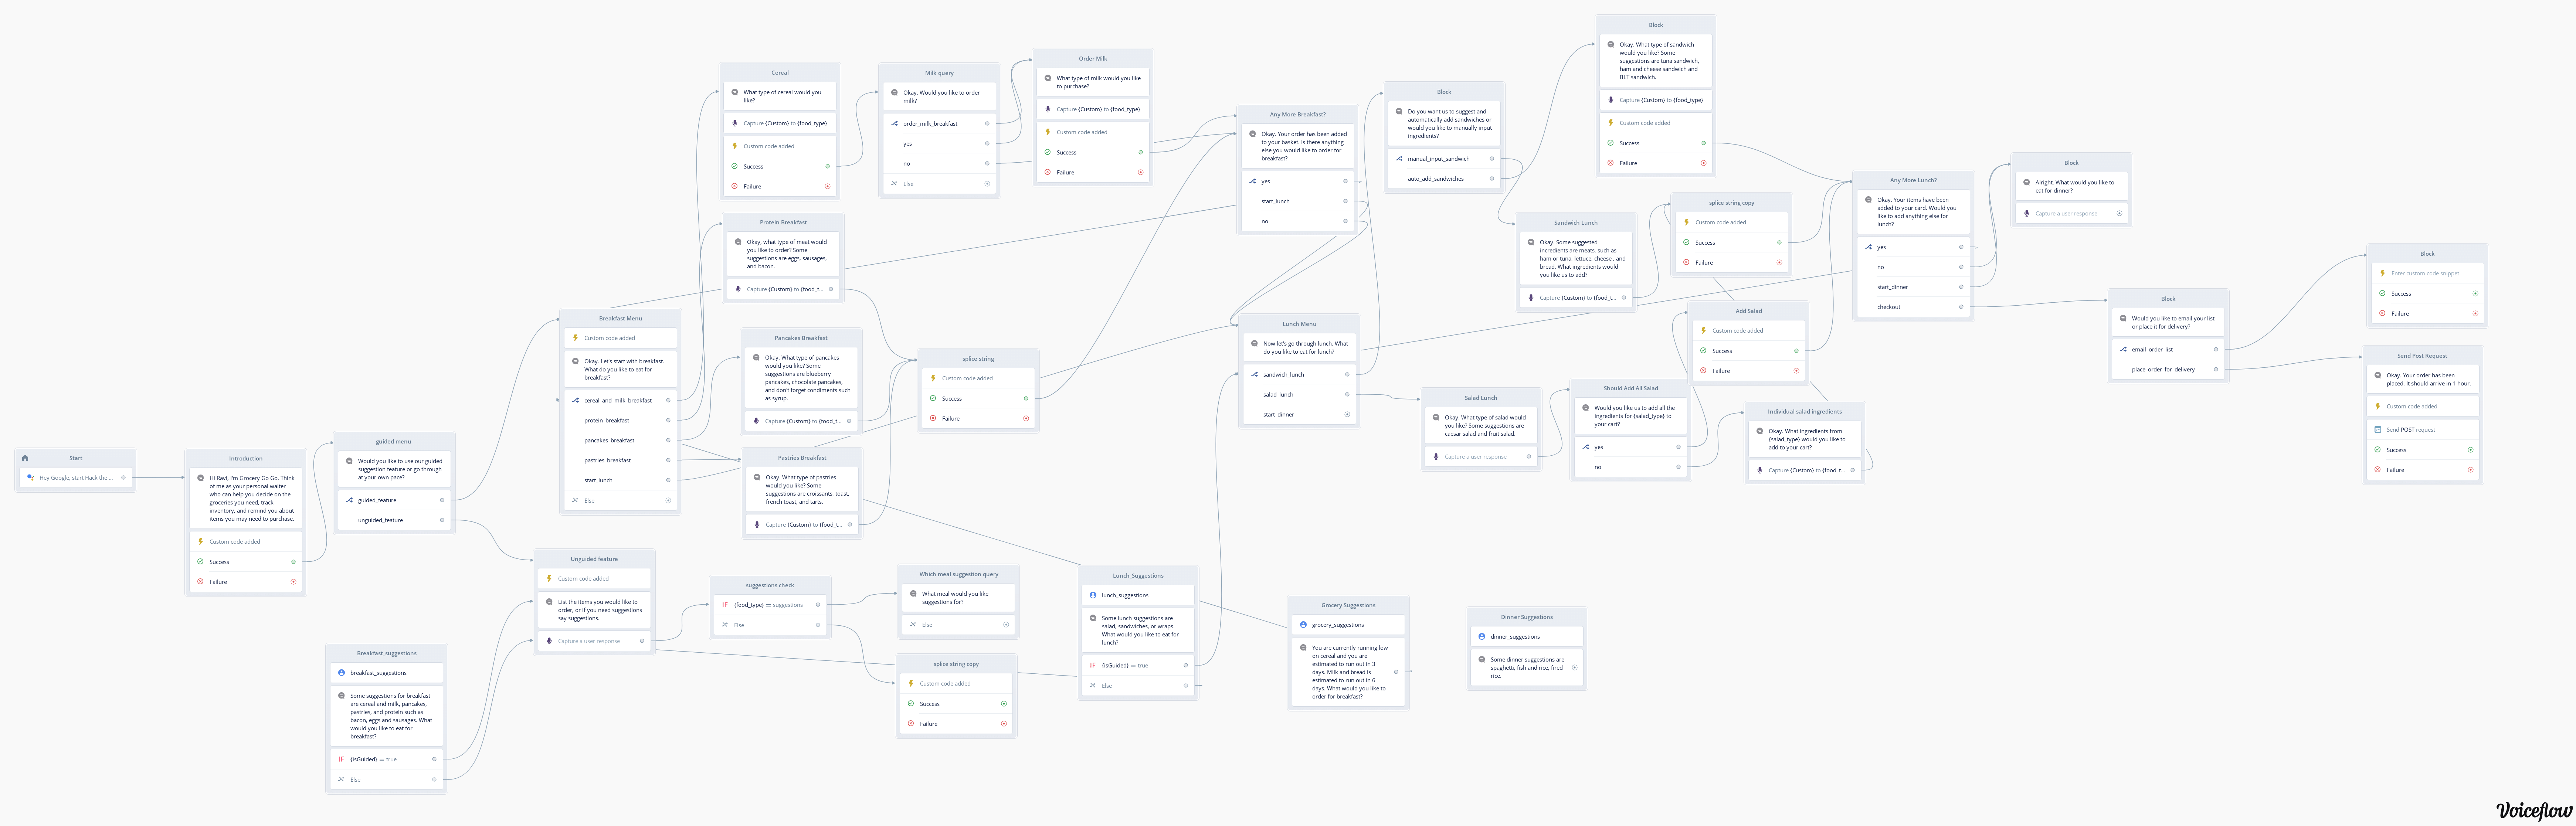Click the IF condition icon in suggestions check
The image size is (2576, 826).
click(x=725, y=605)
